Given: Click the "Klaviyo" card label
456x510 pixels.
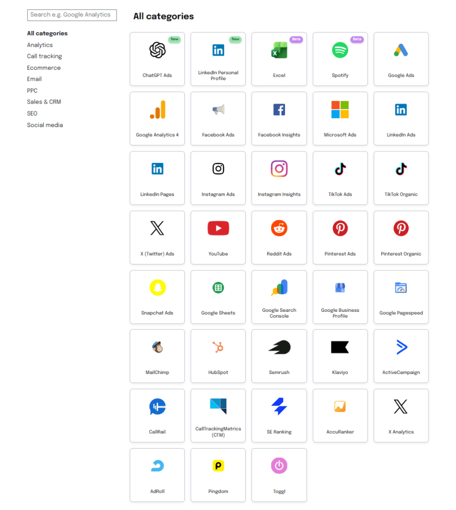Looking at the screenshot, I should (340, 372).
